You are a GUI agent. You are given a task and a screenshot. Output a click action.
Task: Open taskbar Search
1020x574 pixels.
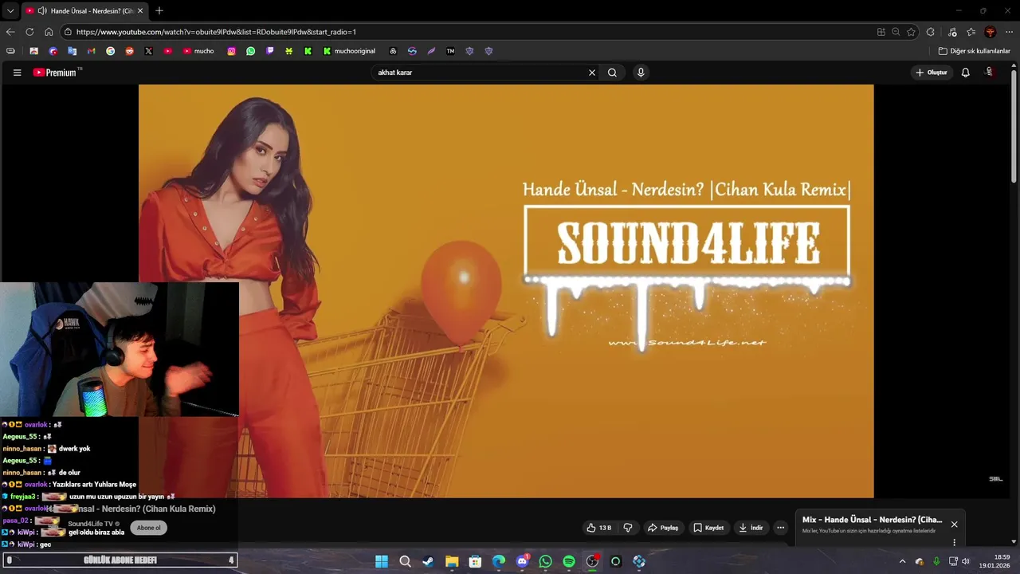pyautogui.click(x=405, y=561)
